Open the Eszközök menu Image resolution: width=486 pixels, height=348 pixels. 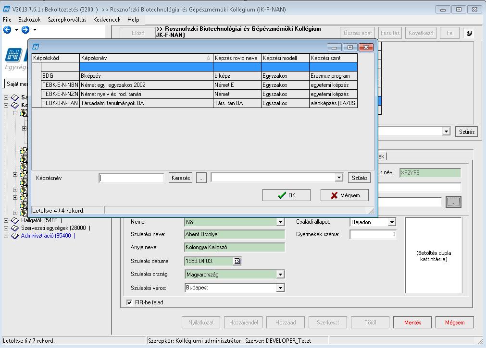(x=29, y=20)
